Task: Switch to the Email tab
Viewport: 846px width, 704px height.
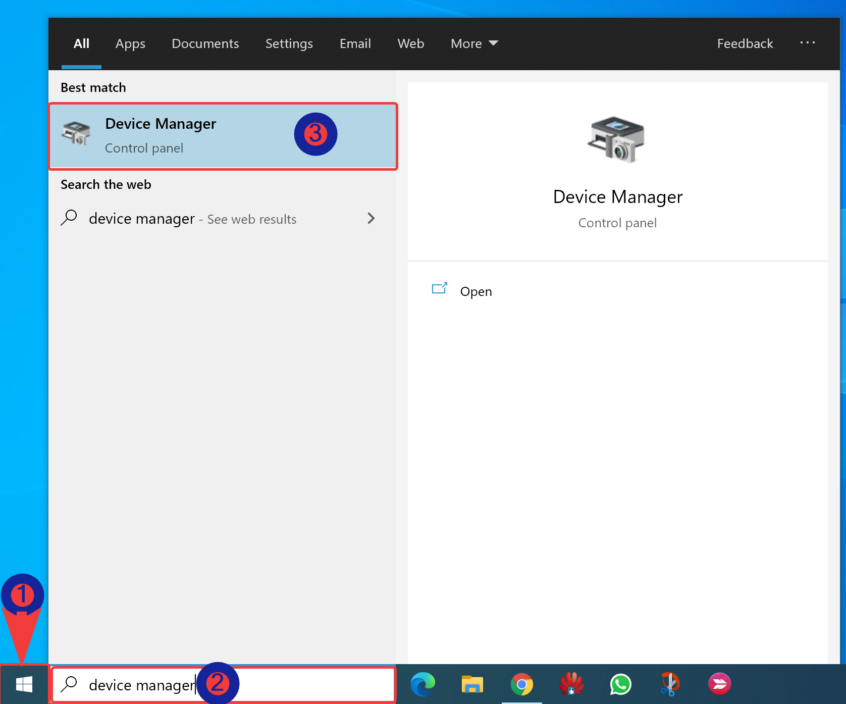Action: tap(355, 43)
